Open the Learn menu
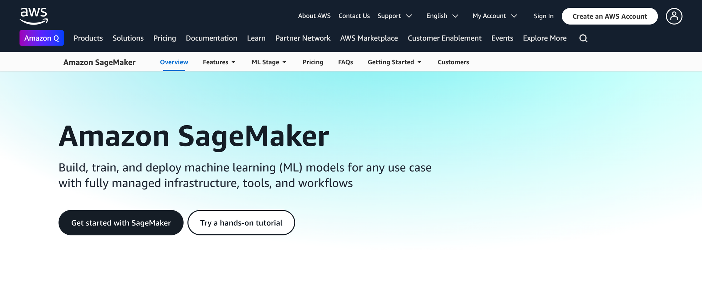Screen dimensions: 702x281 click(256, 38)
